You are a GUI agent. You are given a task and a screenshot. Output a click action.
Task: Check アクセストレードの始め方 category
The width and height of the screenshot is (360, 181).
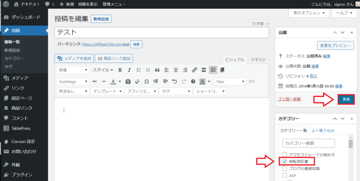coord(285,155)
